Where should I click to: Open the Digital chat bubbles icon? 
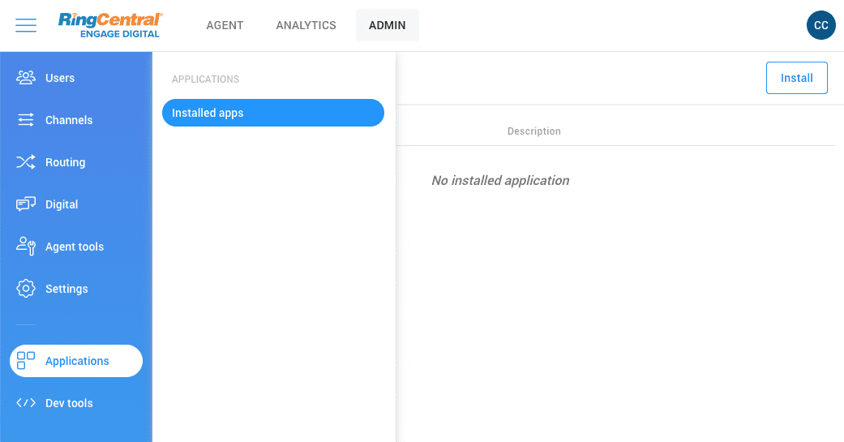(x=26, y=204)
